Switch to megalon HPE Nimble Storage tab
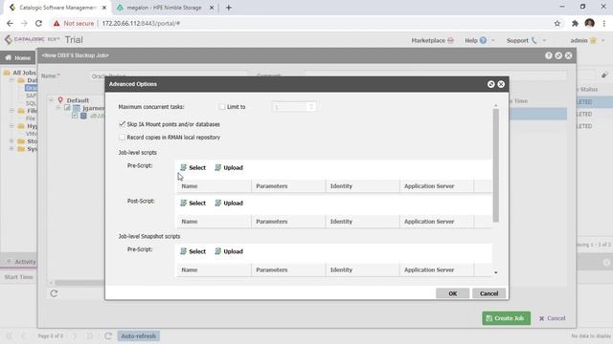Image resolution: width=613 pixels, height=344 pixels. point(164,8)
